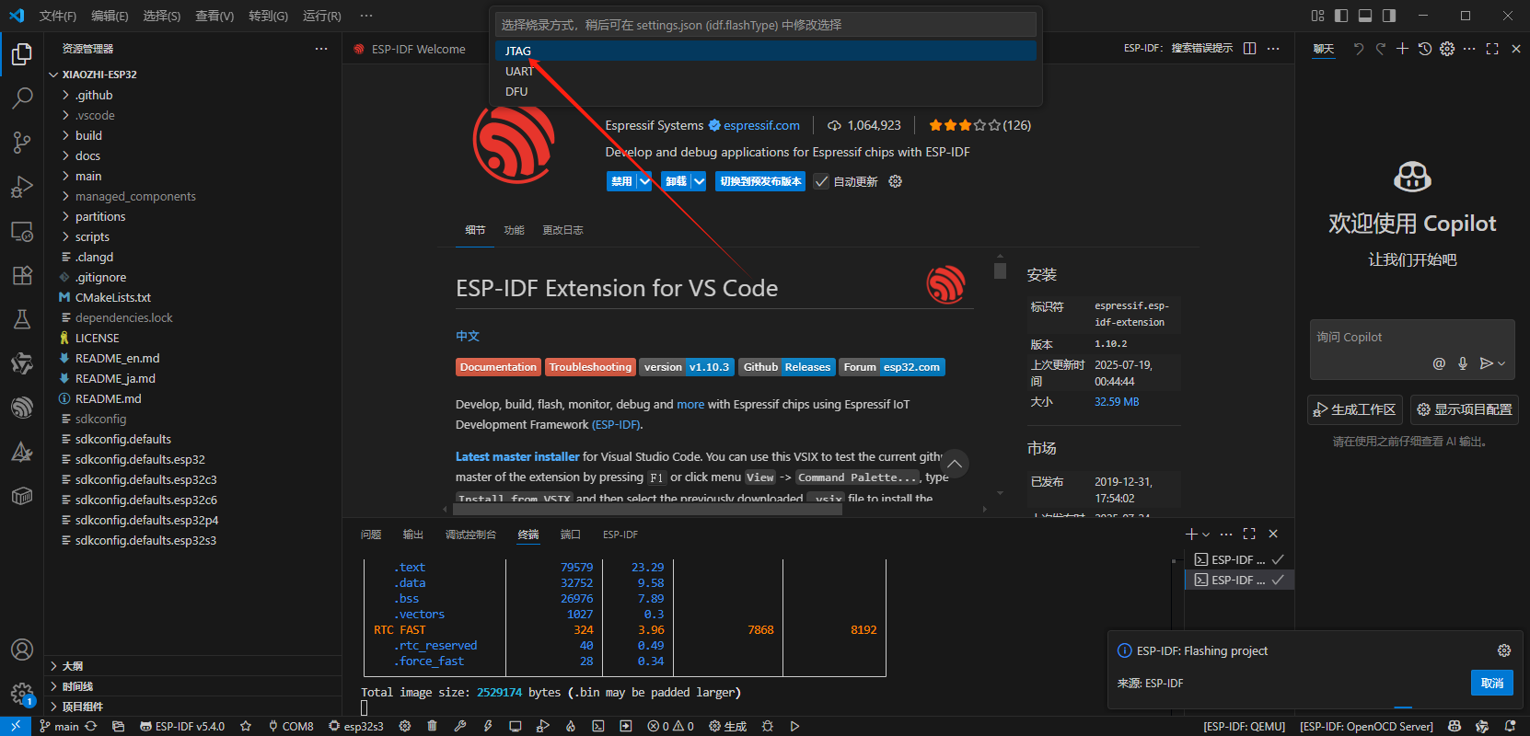Expand the 大纲 section

[x=193, y=666]
